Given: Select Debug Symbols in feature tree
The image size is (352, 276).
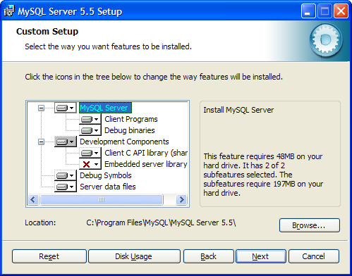Looking at the screenshot, I should pyautogui.click(x=106, y=175).
